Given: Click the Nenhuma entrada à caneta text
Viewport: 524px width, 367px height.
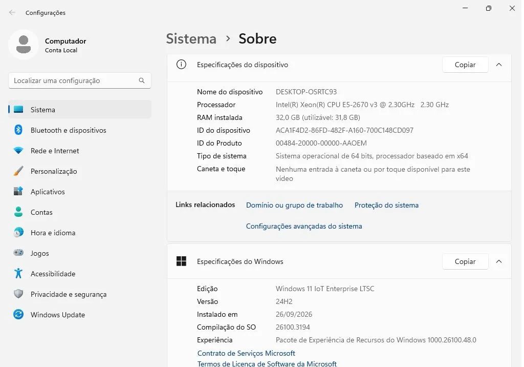Looking at the screenshot, I should coord(373,173).
